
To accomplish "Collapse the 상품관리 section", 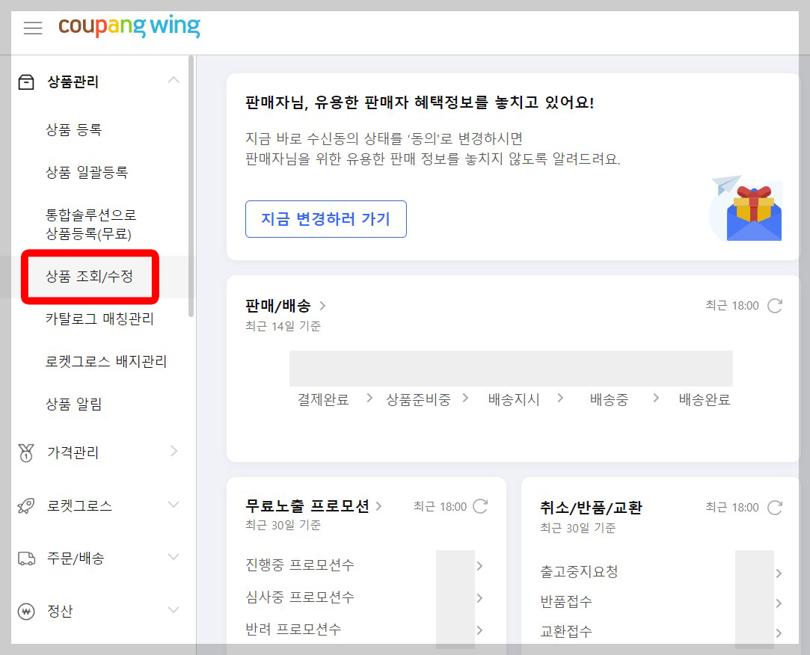I will coord(174,80).
